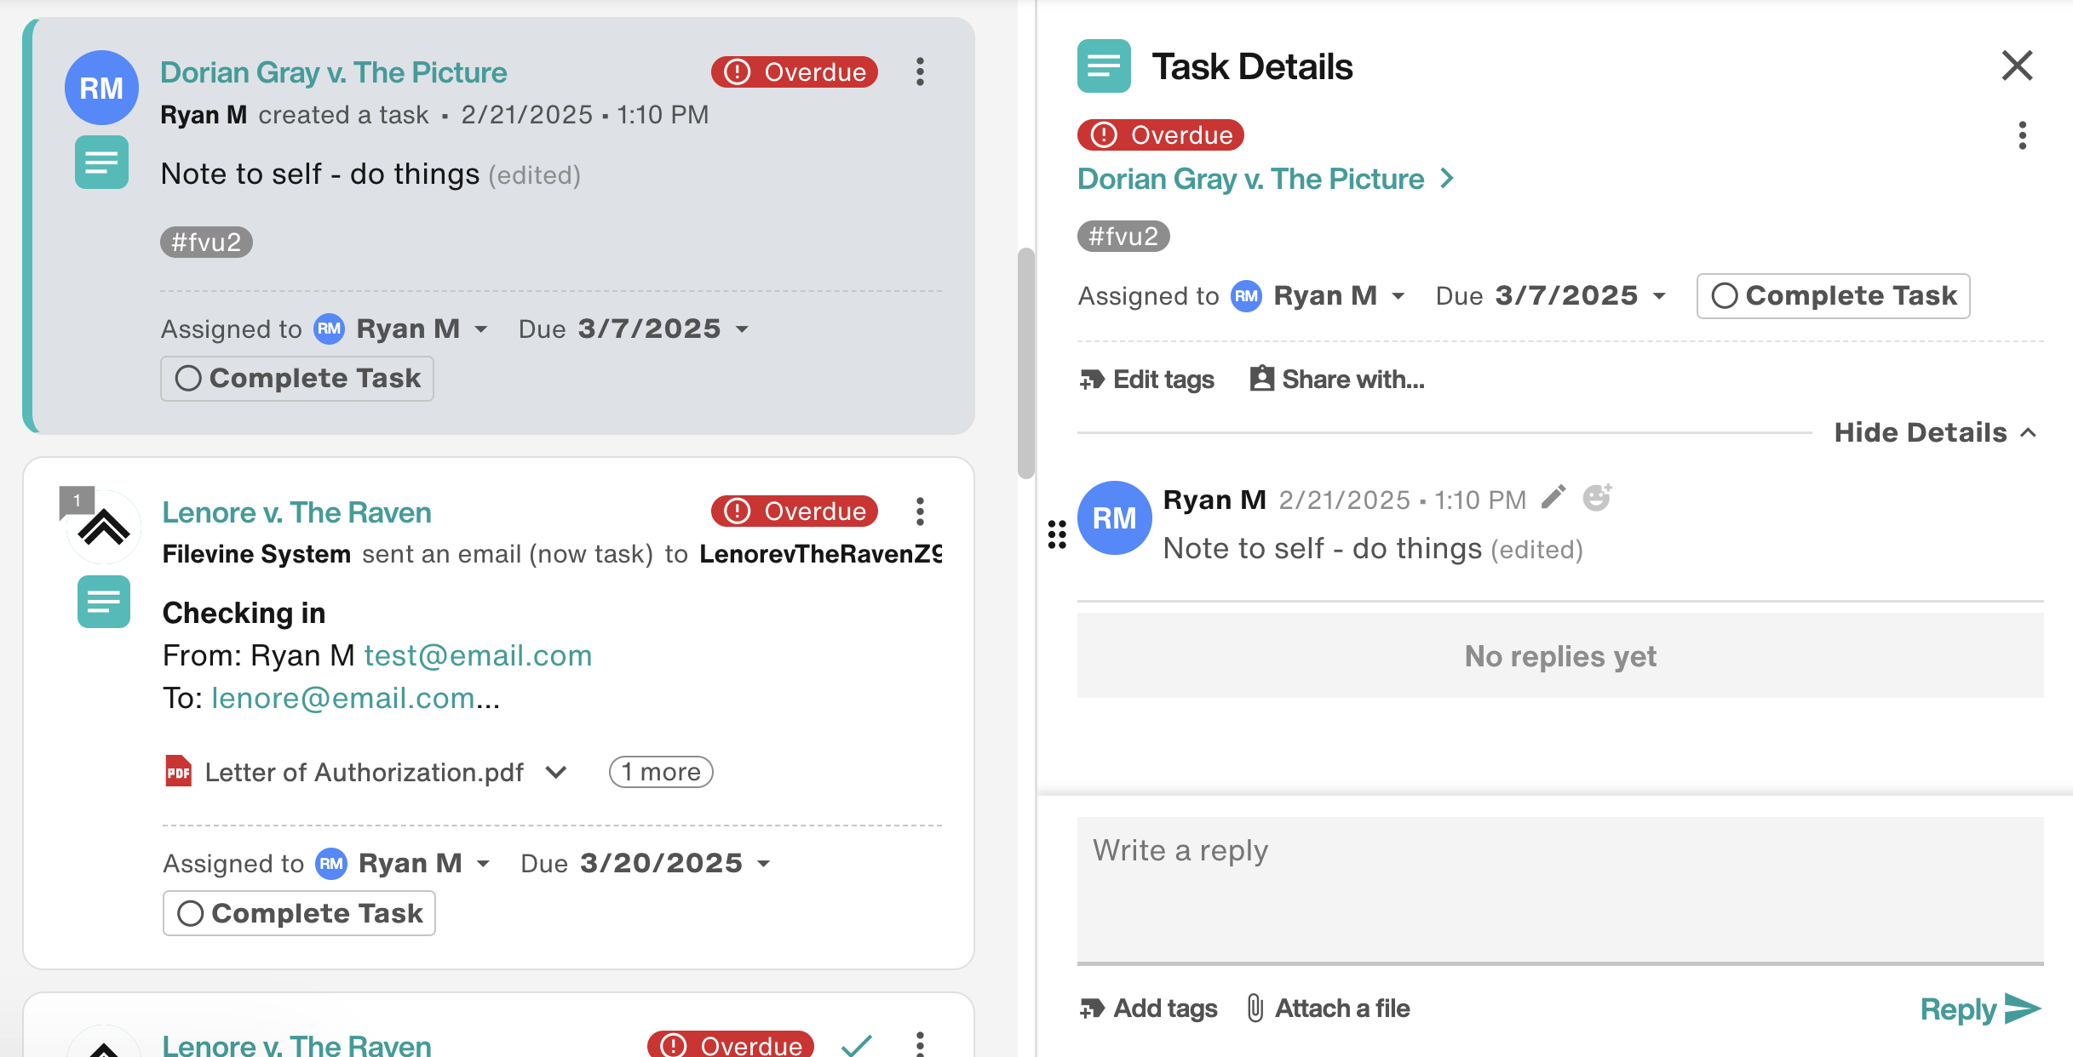Click the Filevine System logo avatar with comment badge
The height and width of the screenshot is (1057, 2073).
click(102, 525)
